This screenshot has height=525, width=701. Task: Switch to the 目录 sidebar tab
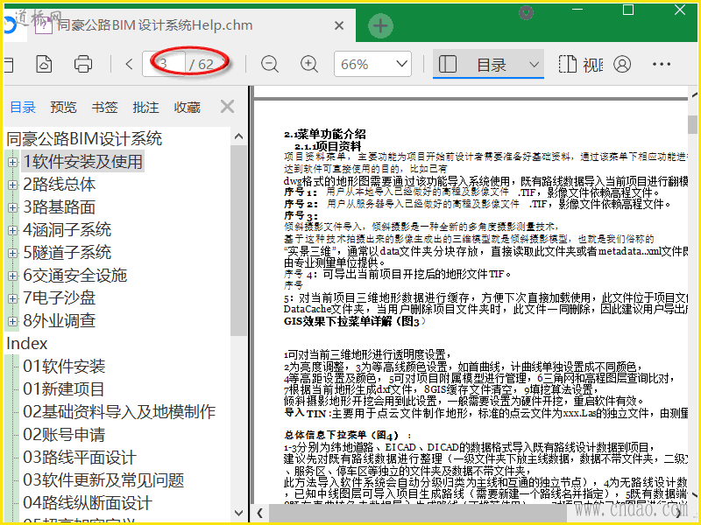pos(23,107)
